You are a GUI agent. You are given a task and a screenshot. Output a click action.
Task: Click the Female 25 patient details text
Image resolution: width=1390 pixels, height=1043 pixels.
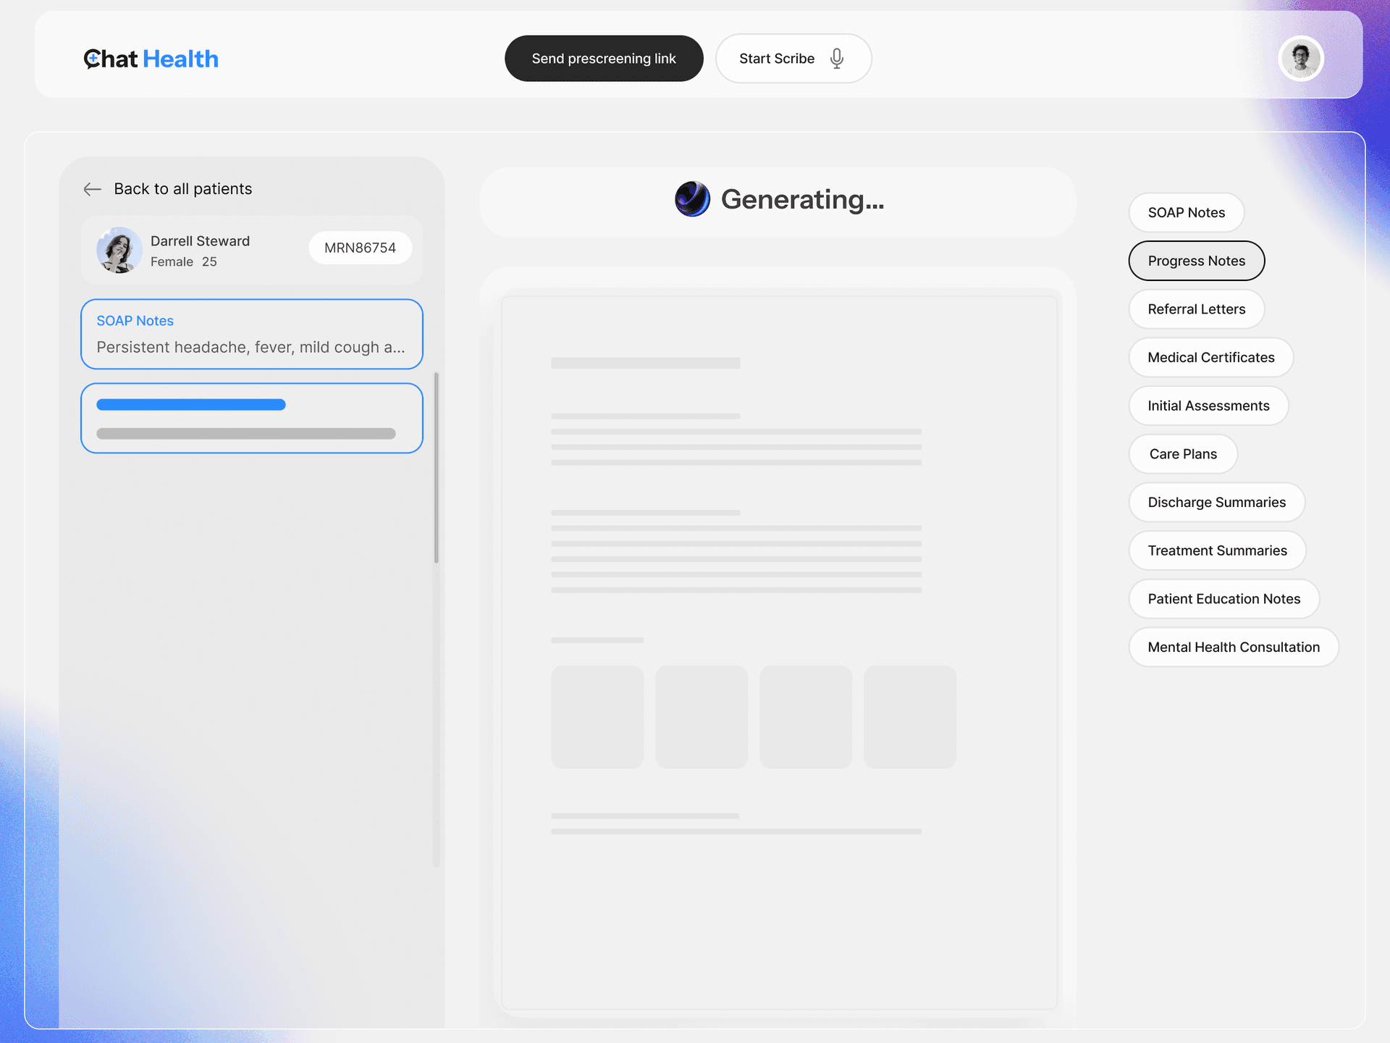click(x=184, y=261)
